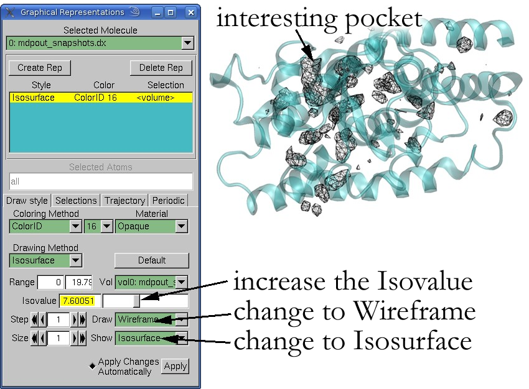Open the Selected Molecule dropdown
529x389 pixels.
(187, 43)
